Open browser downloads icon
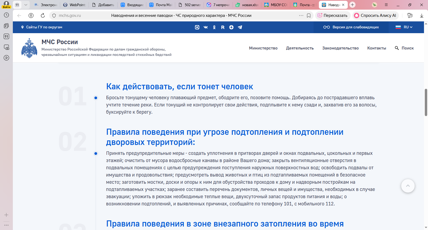The image size is (428, 230). point(422,16)
